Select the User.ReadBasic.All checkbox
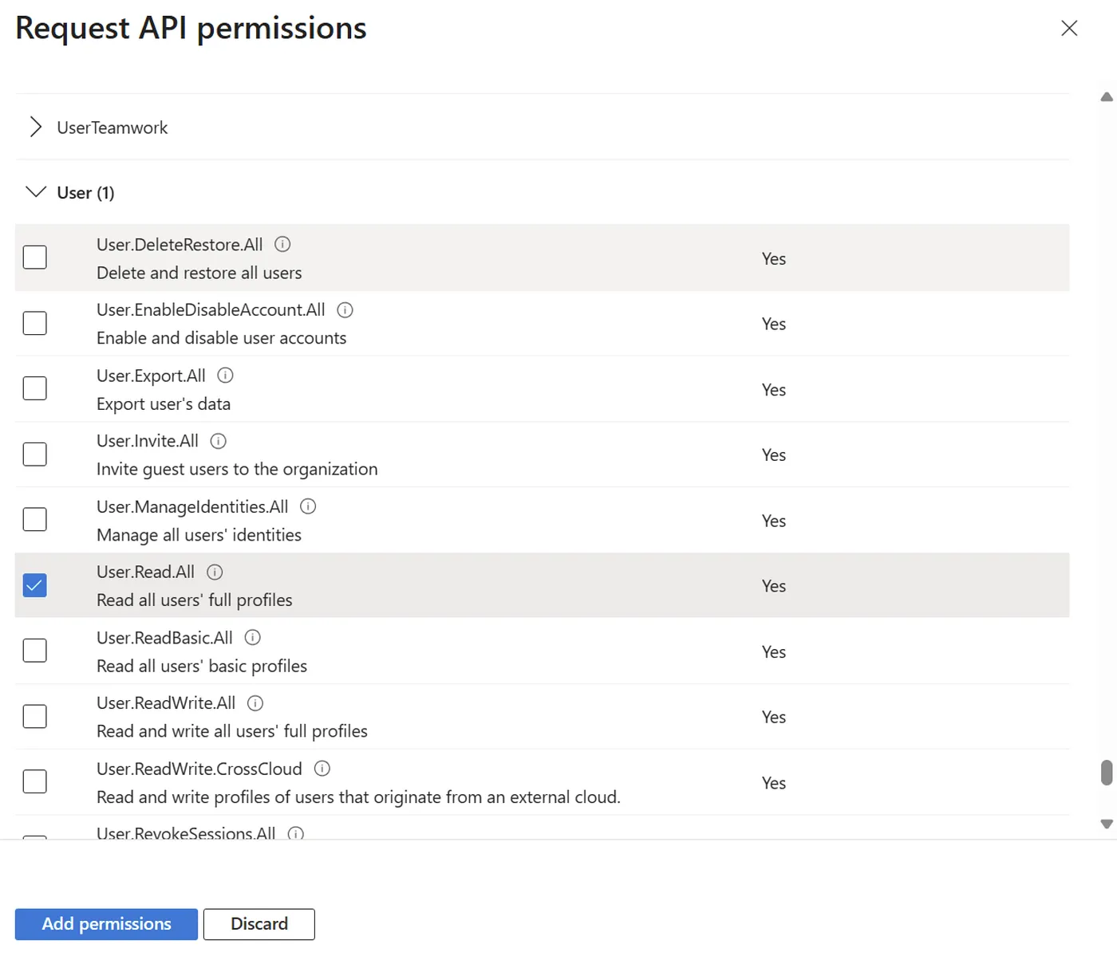This screenshot has height=956, width=1117. [35, 651]
